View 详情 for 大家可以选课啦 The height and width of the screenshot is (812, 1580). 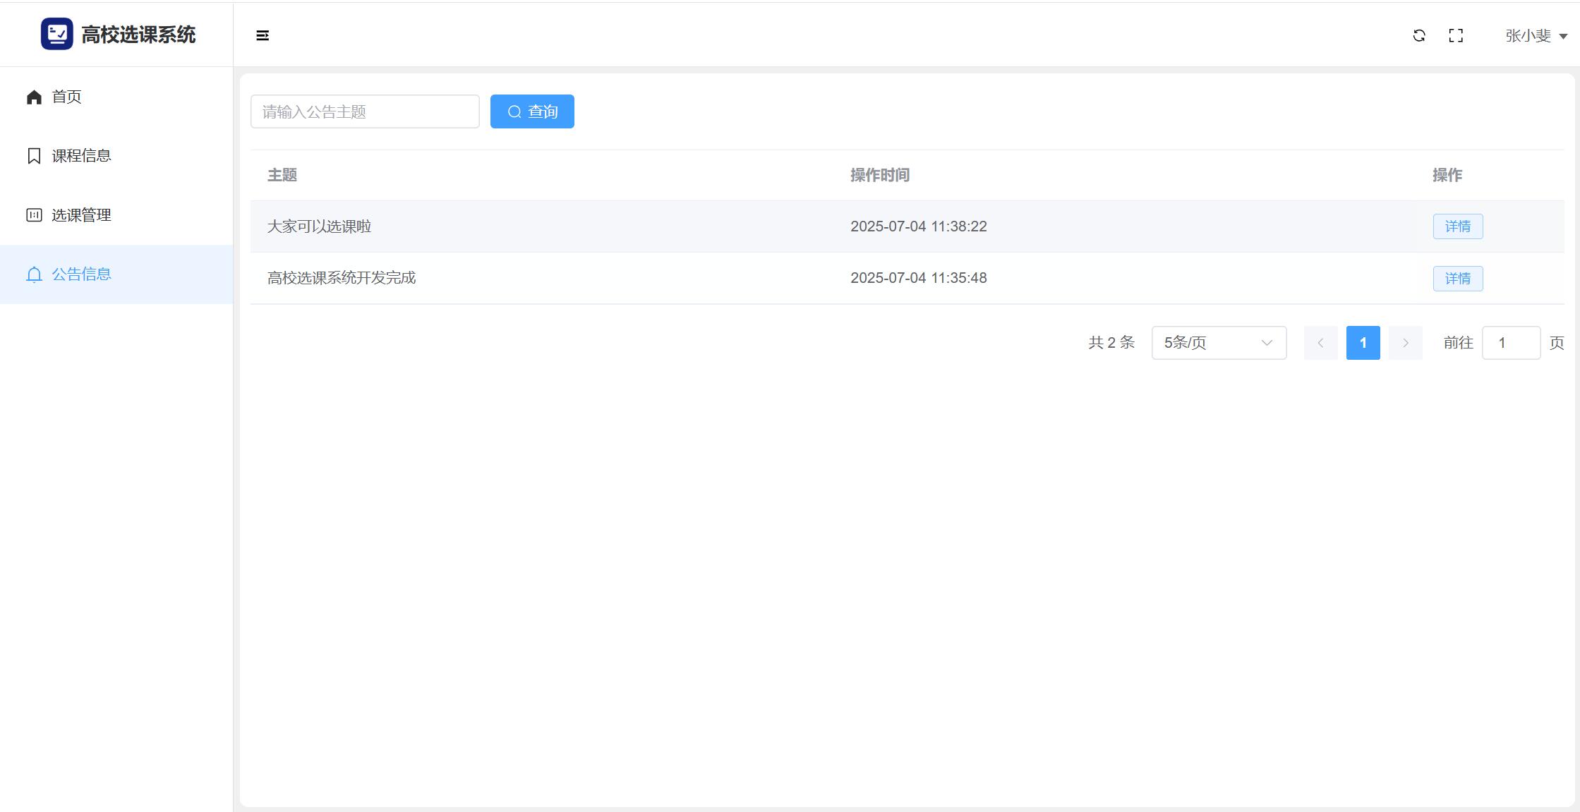click(1457, 226)
